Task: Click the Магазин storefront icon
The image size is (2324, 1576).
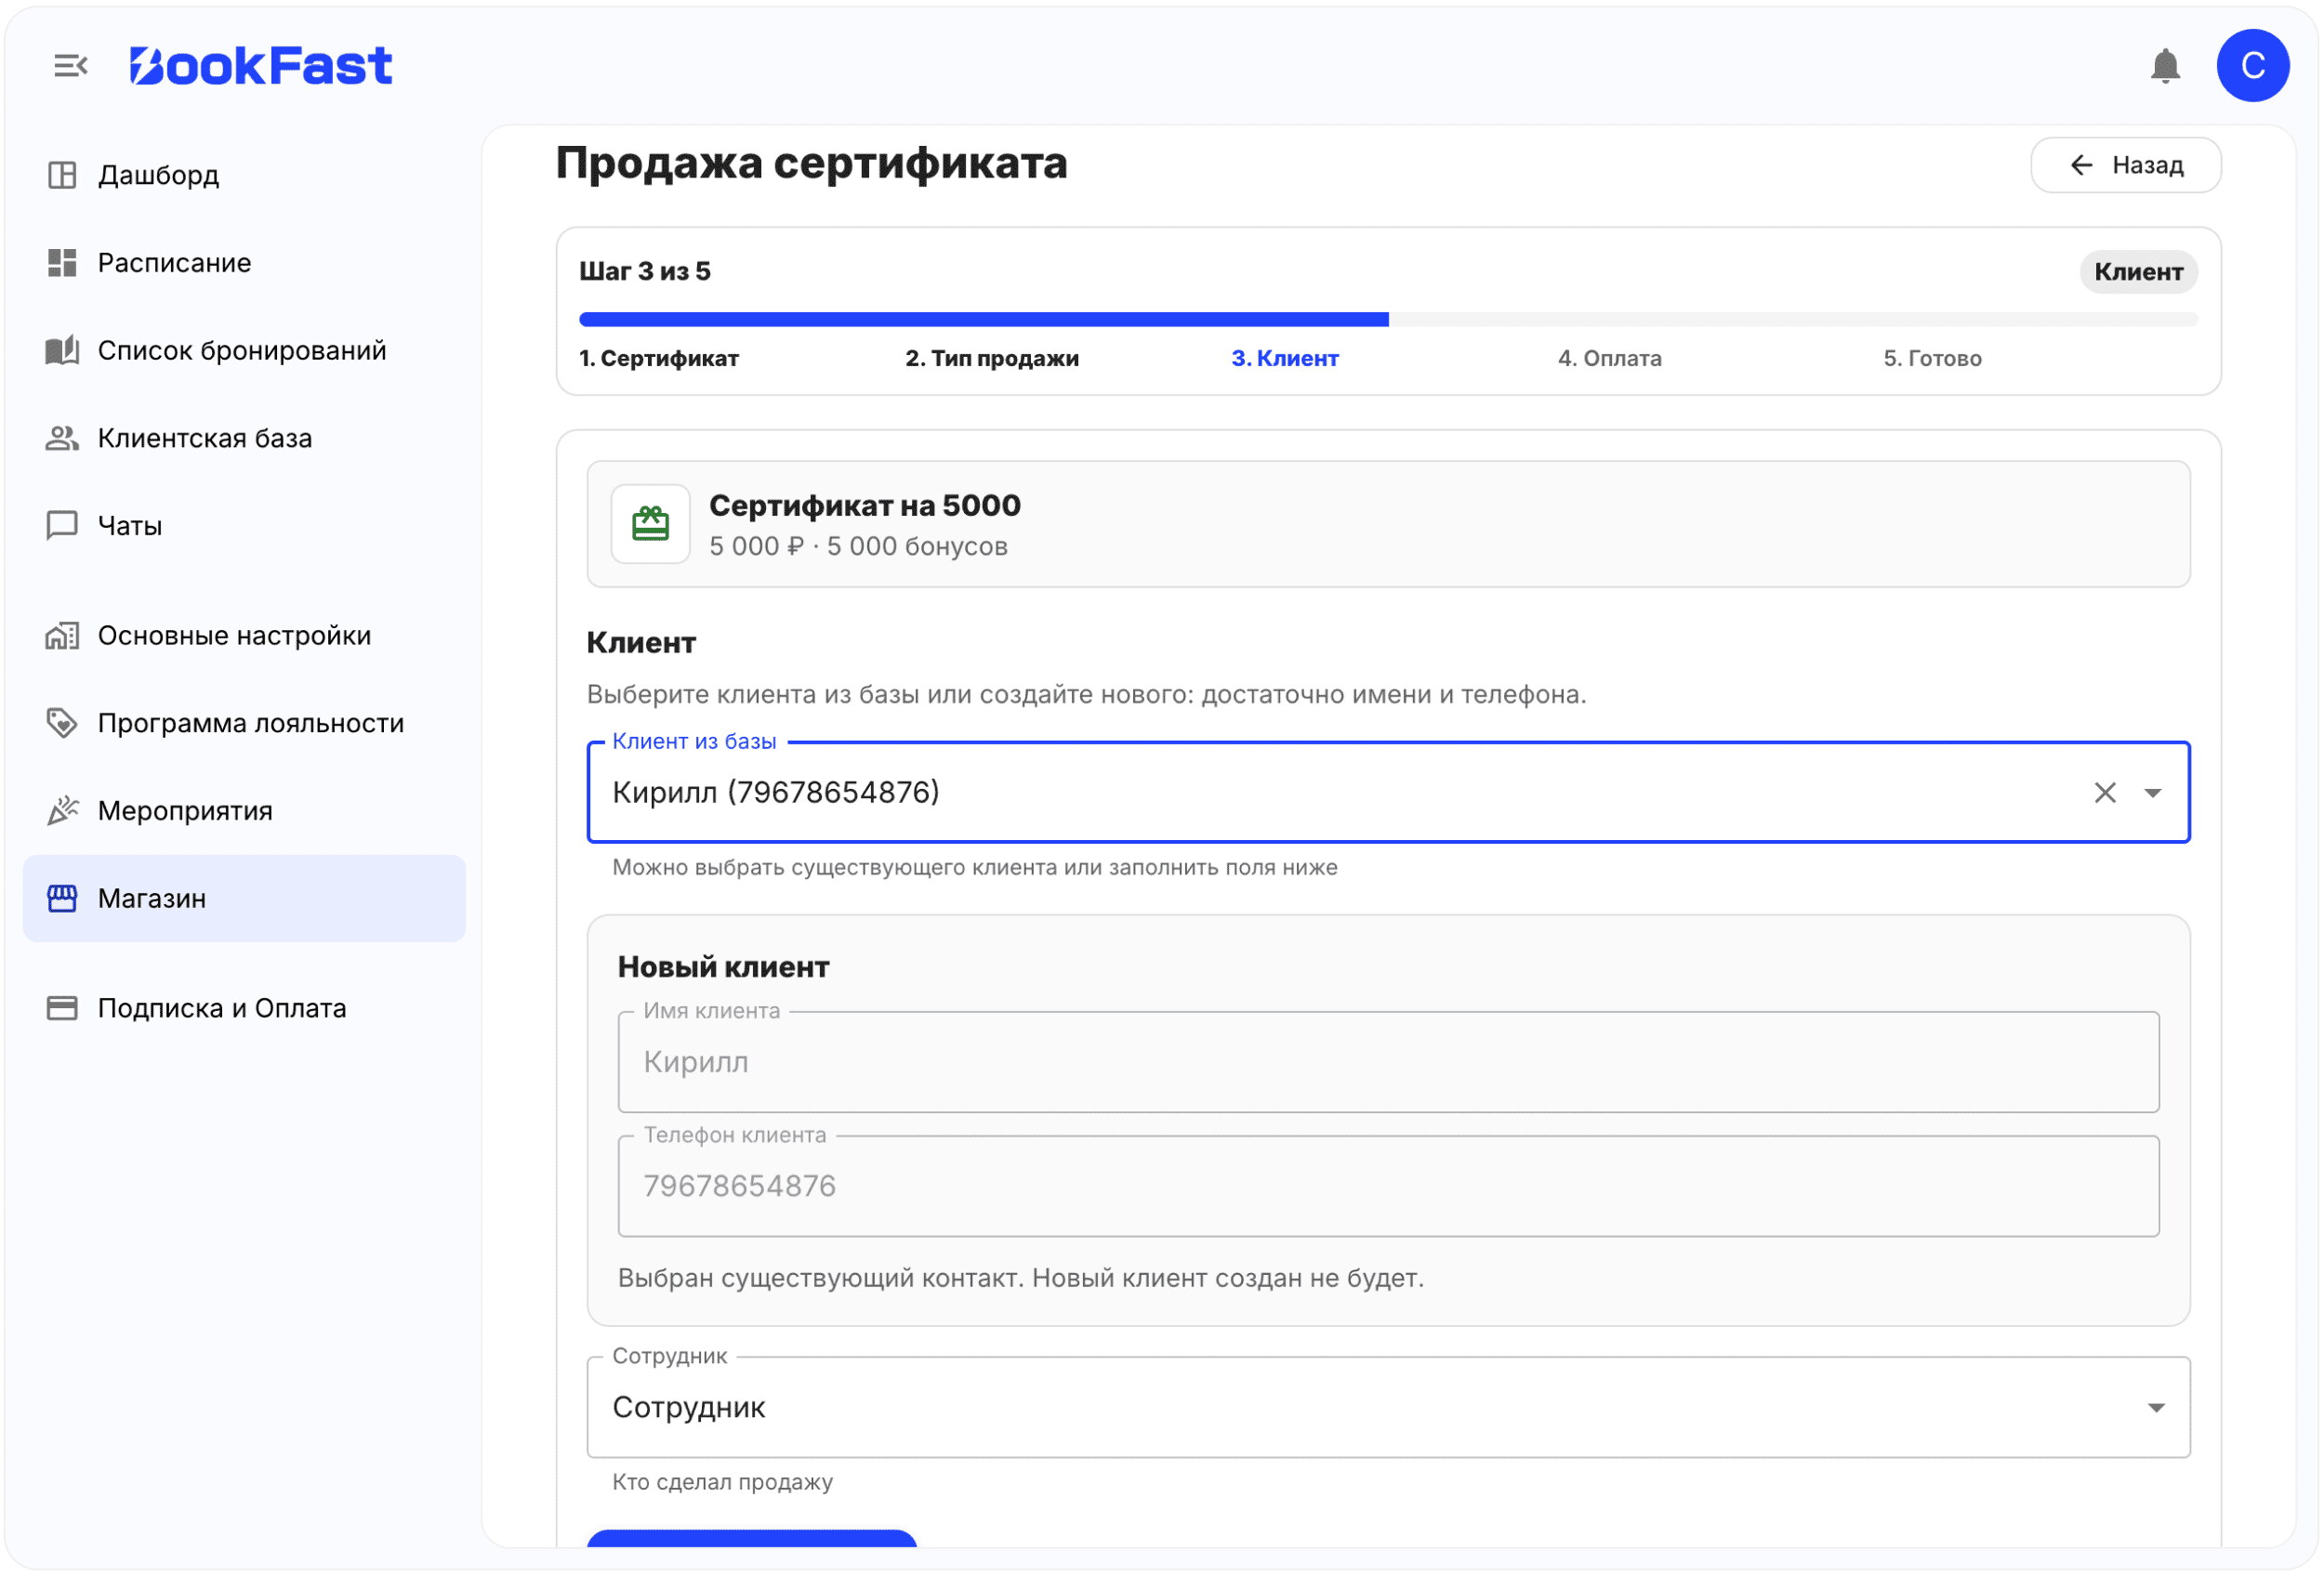Action: (x=62, y=899)
